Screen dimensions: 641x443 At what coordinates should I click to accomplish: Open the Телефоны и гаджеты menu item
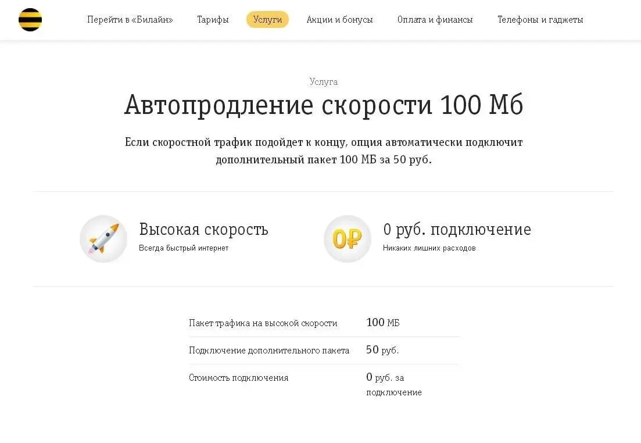coord(540,20)
